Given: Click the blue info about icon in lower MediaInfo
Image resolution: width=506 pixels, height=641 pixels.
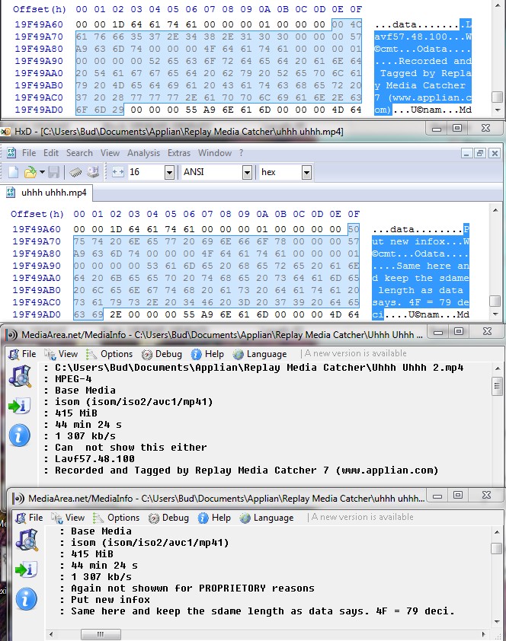Looking at the screenshot, I should [x=26, y=599].
